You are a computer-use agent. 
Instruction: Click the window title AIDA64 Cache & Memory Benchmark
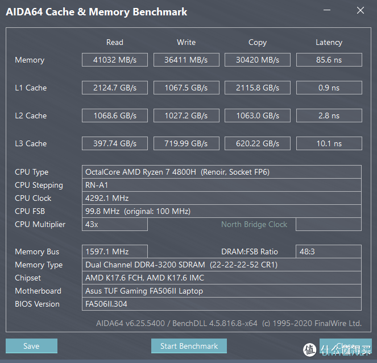97,12
